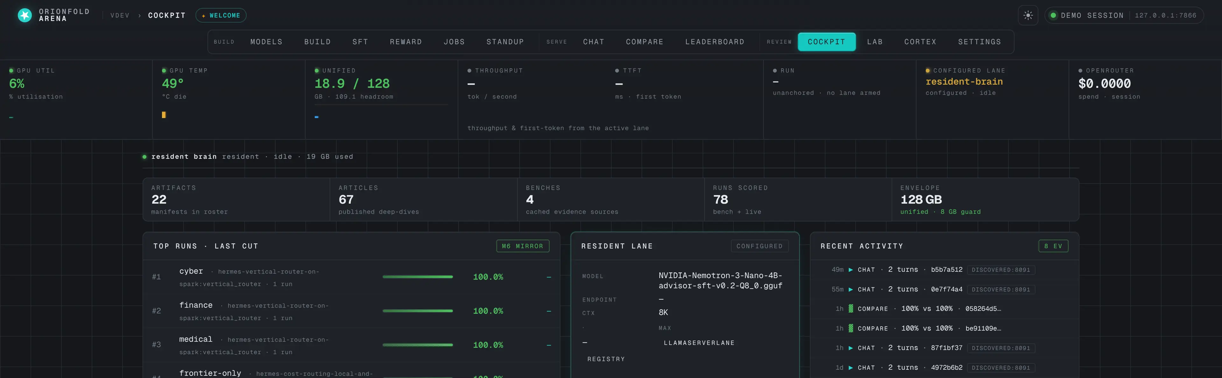Click the compare icon for be91109e entry

851,328
